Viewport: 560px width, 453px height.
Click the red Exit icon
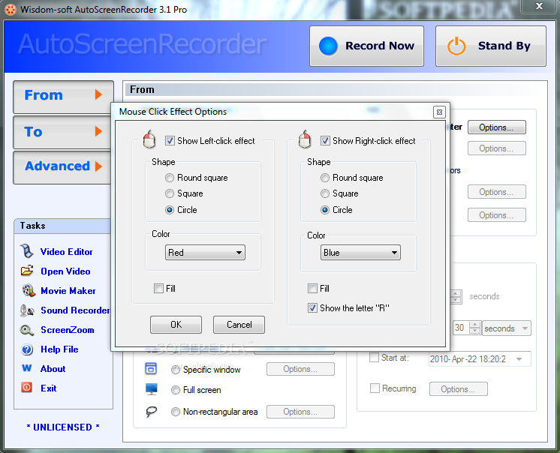coord(27,388)
